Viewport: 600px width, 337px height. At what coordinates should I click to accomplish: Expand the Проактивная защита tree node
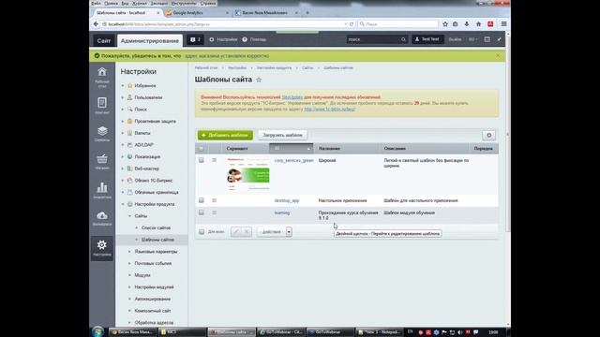(123, 121)
